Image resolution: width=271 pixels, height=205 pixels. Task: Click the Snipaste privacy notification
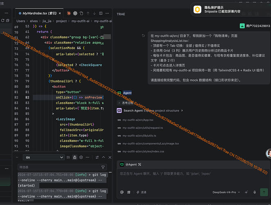pos(230,9)
